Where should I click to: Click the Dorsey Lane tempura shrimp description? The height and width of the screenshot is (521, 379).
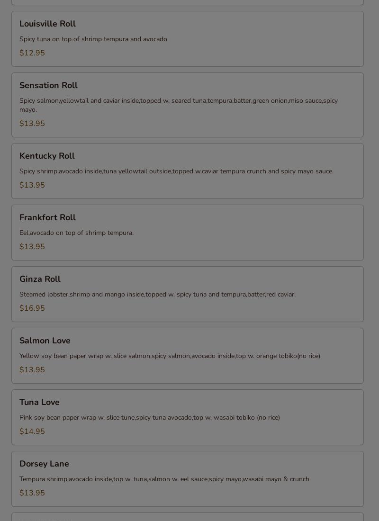[164, 479]
